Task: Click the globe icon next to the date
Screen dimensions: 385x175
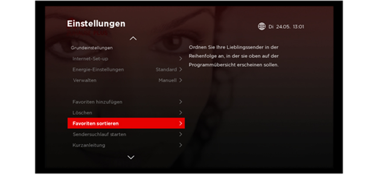Action: tap(261, 27)
